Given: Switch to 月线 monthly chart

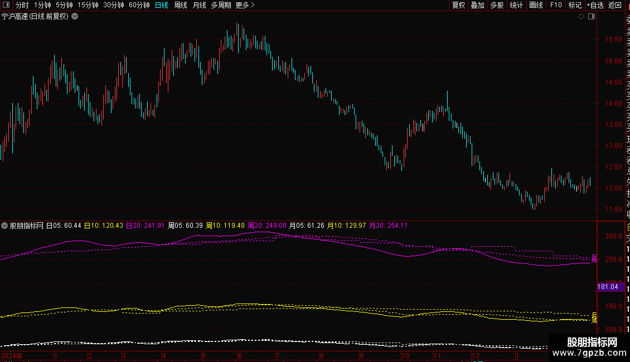Looking at the screenshot, I should coord(199,5).
